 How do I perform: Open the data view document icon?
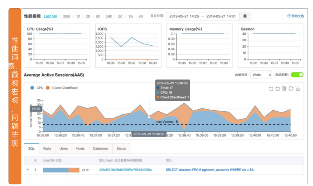tap(284, 88)
